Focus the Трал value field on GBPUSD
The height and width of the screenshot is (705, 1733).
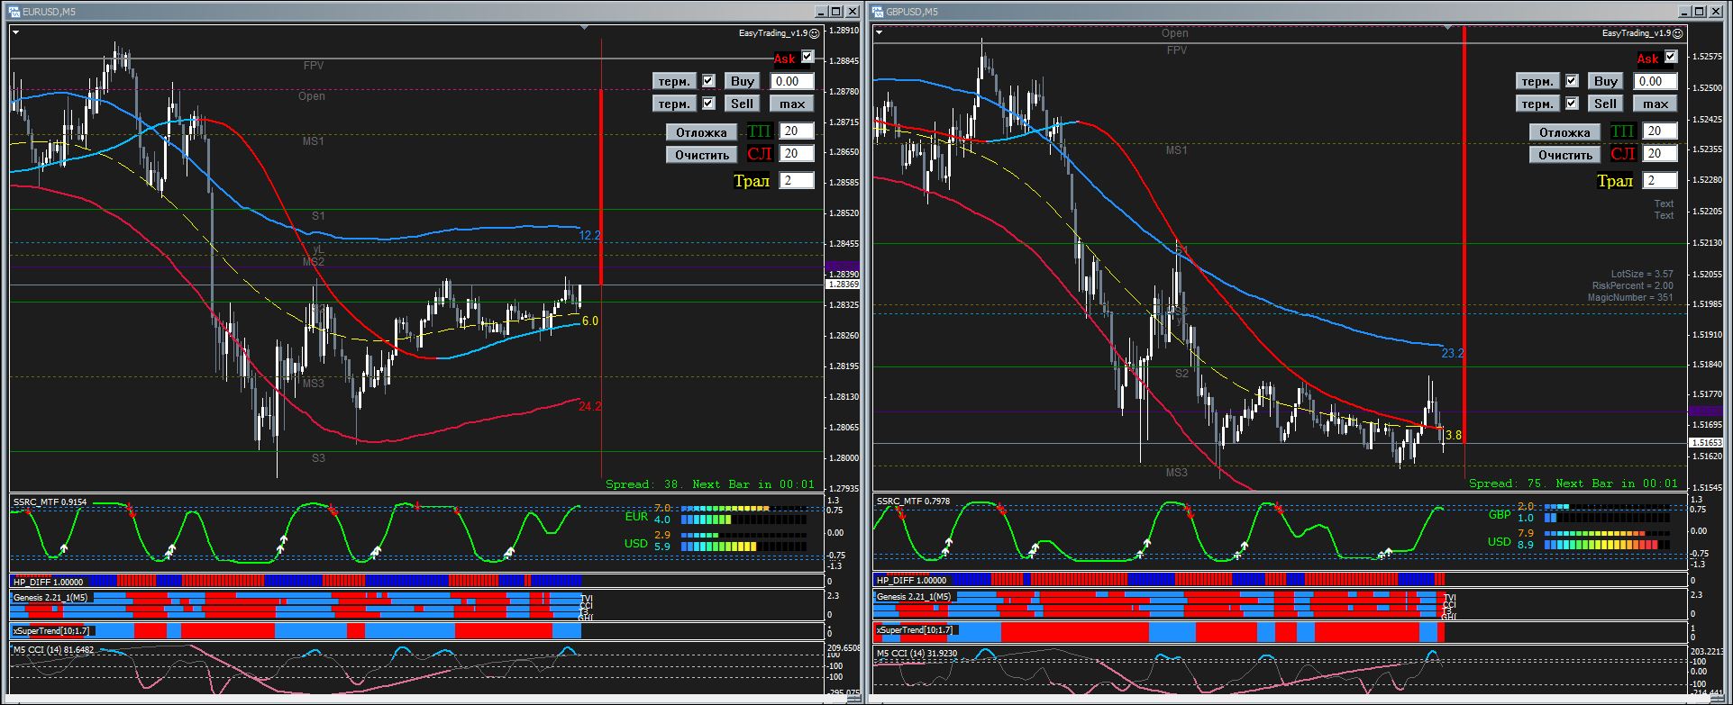[x=1660, y=181]
